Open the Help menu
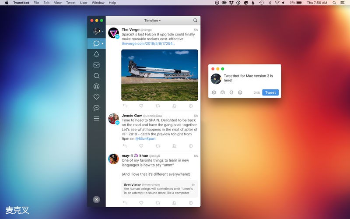Viewport: 350px width, 219px height. pyautogui.click(x=112, y=3)
